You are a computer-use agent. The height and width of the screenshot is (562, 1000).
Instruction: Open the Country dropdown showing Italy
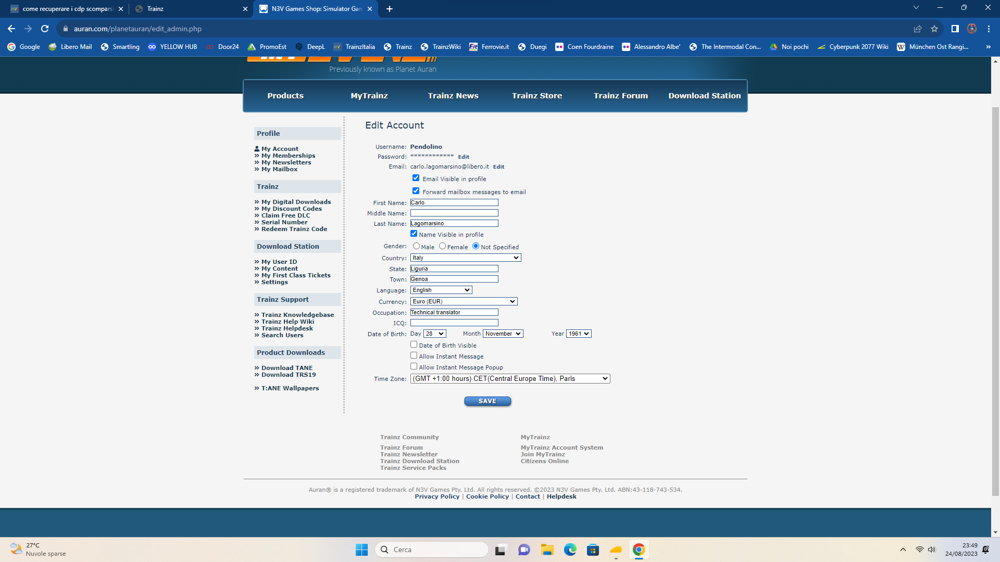(466, 258)
